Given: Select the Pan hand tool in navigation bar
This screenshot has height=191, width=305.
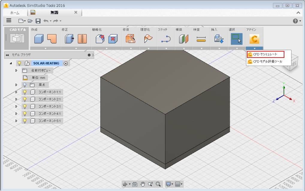Looking at the screenshot, I should pyautogui.click(x=143, y=184).
